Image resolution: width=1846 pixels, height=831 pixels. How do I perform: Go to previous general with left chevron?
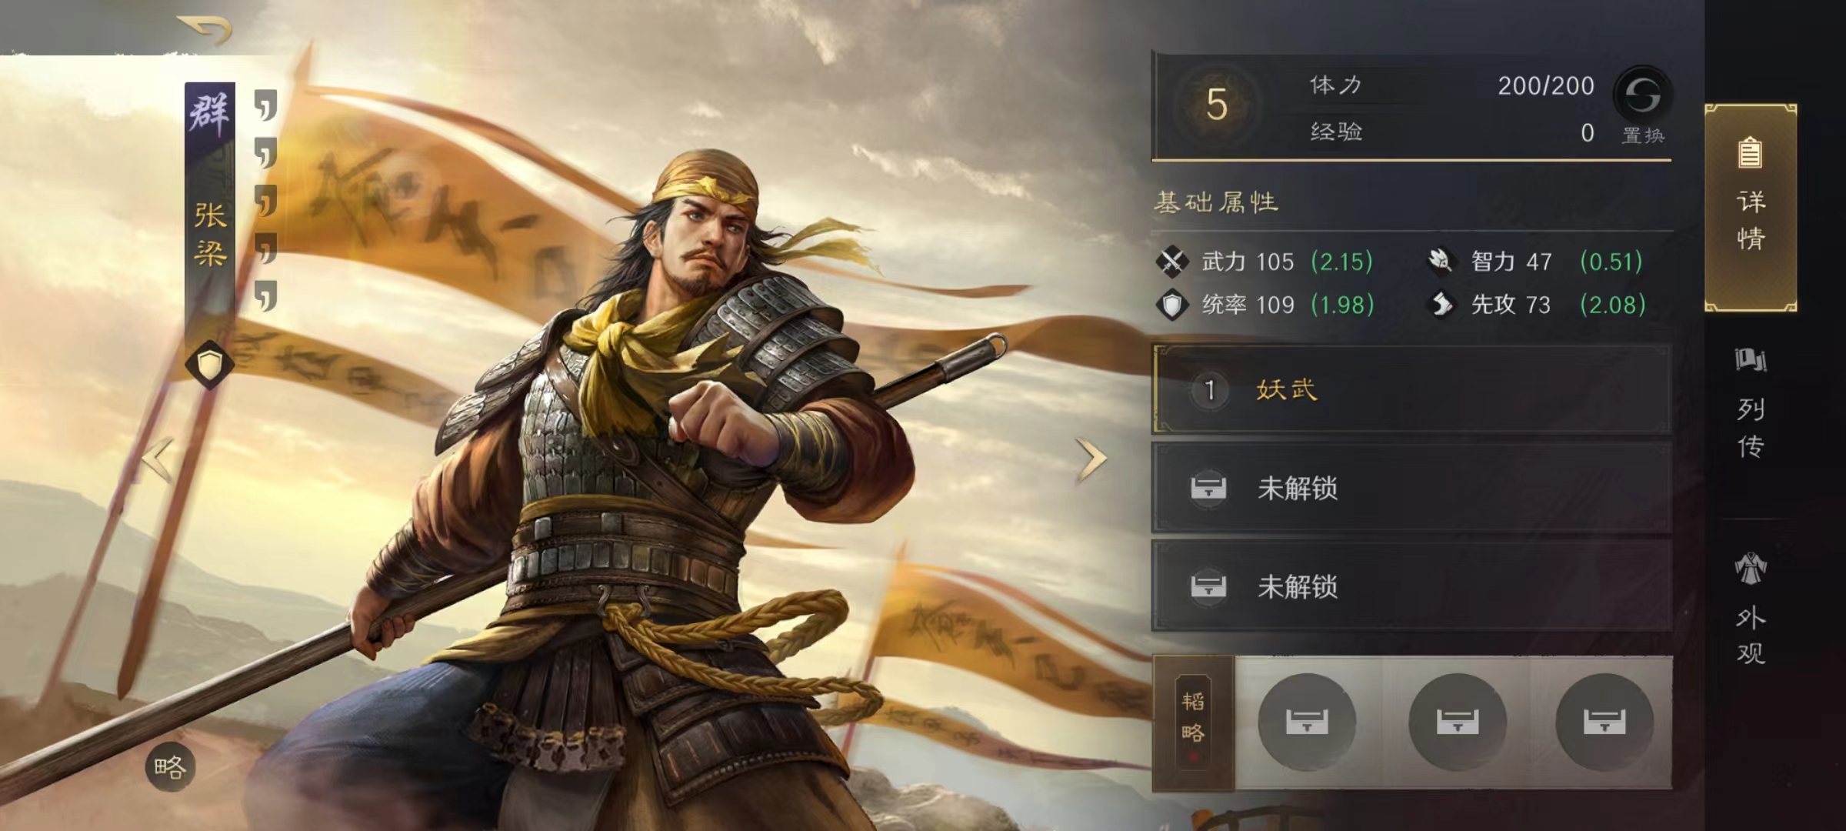158,460
